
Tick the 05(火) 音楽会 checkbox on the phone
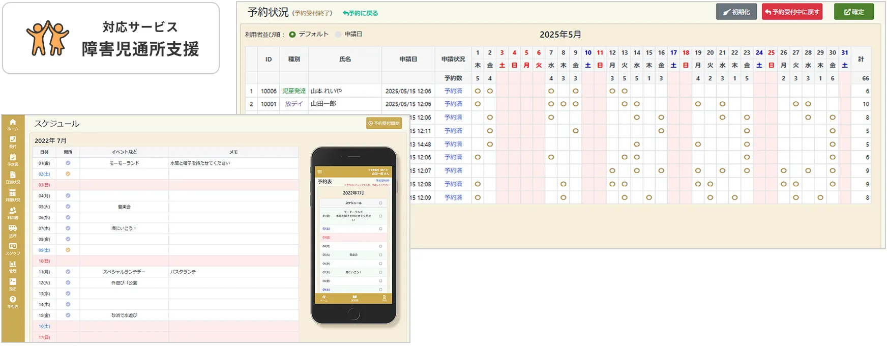380,255
